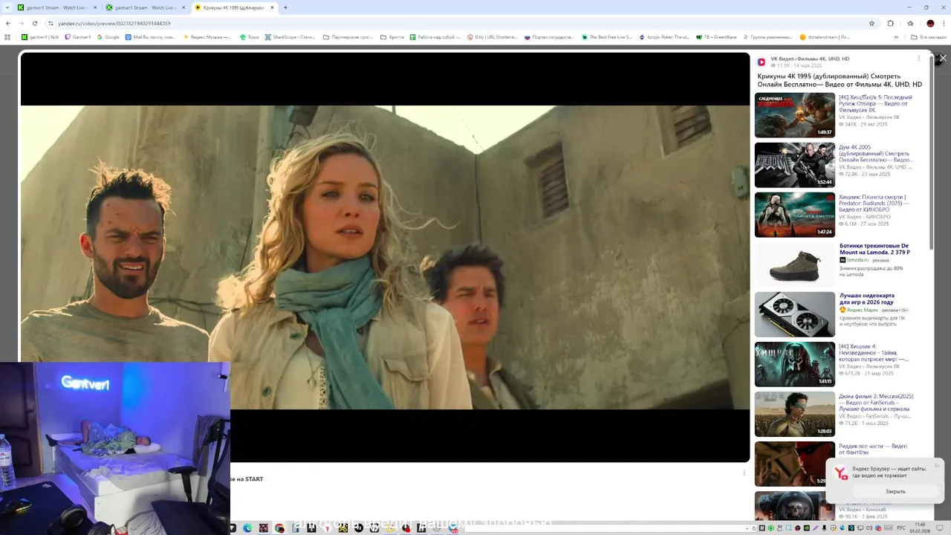Open the Крипта bookmarks folder
The width and height of the screenshot is (951, 535).
[x=392, y=36]
